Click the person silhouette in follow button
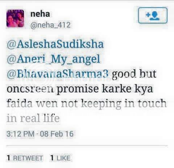This screenshot has width=174, height=168. [x=155, y=16]
